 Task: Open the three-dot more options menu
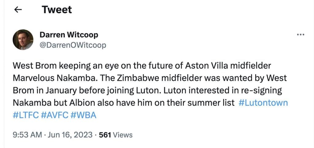click(x=301, y=35)
